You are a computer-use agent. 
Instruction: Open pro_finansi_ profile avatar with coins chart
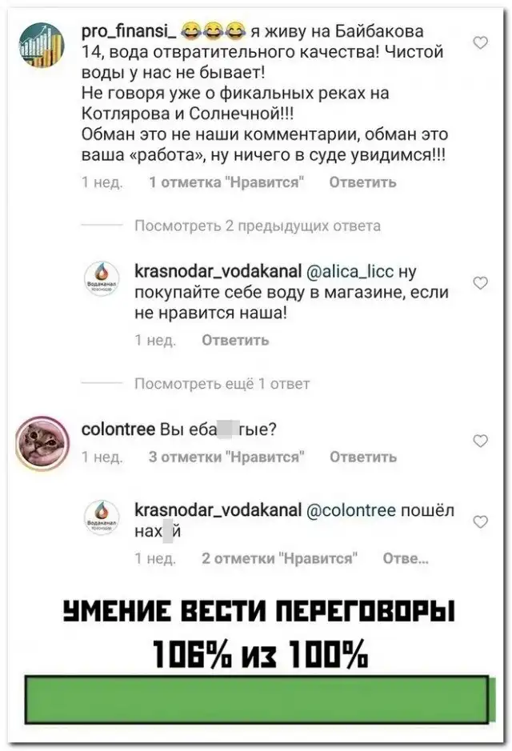pos(41,45)
